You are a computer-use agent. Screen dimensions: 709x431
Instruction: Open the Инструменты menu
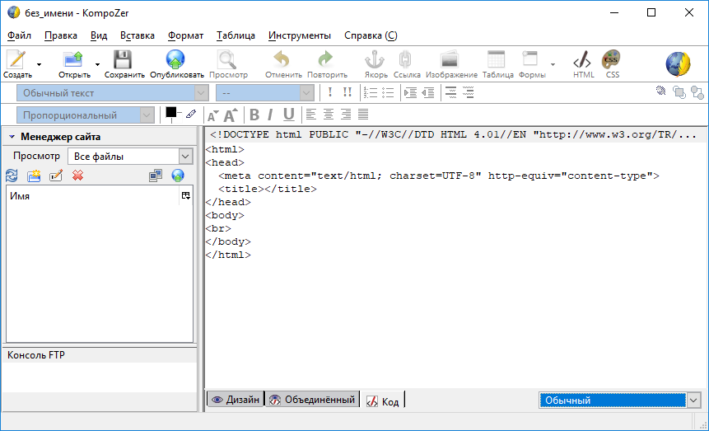[300, 35]
